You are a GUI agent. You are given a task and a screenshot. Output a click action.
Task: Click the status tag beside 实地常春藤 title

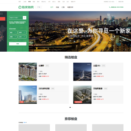(x=106, y=88)
